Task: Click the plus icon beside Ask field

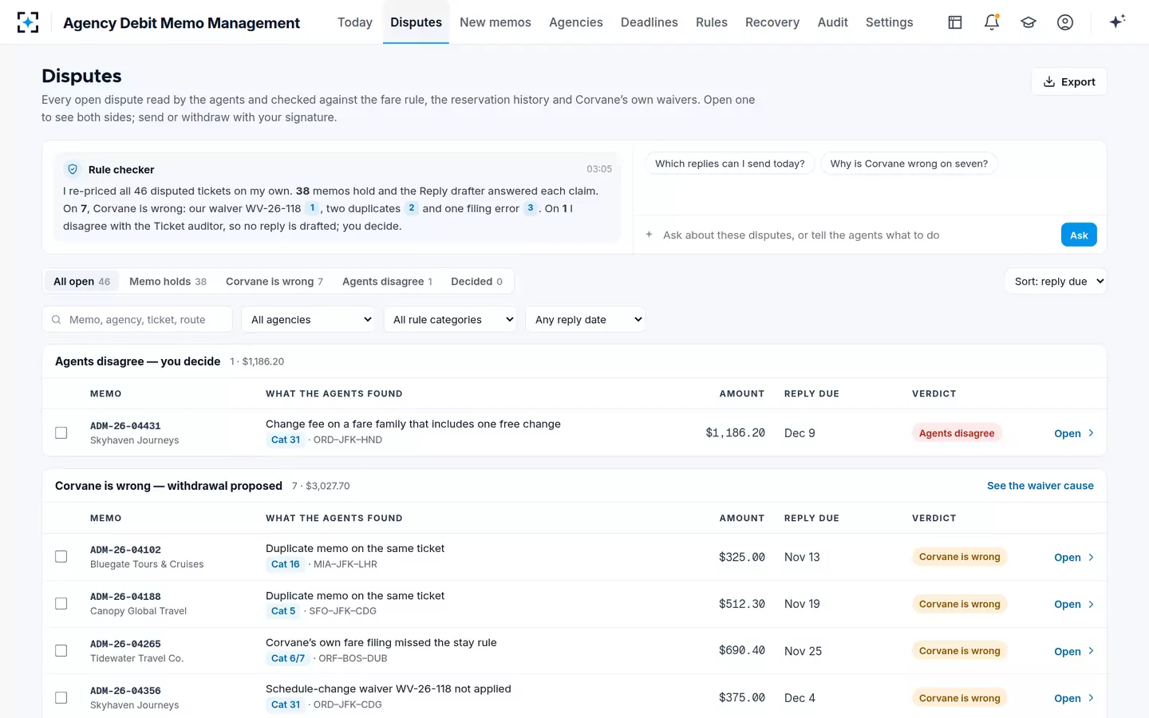Action: 649,235
